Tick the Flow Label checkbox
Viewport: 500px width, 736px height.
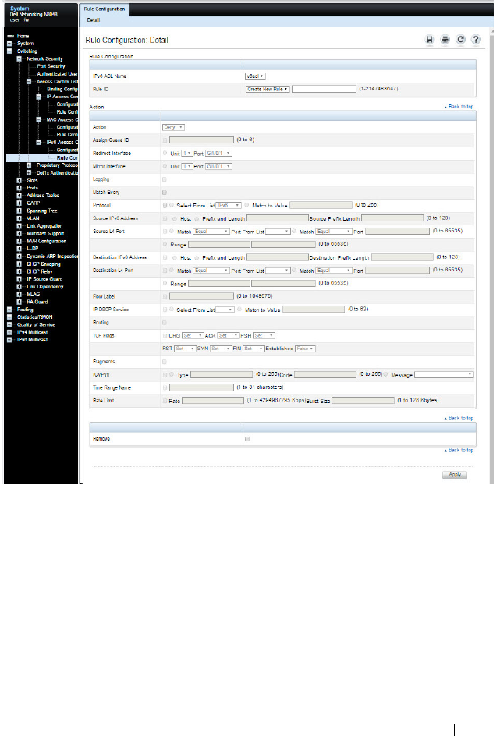[165, 296]
